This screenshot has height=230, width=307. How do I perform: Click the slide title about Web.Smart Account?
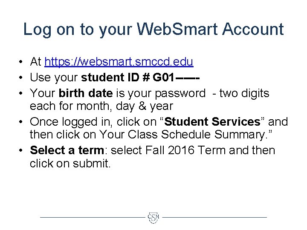coord(153,29)
